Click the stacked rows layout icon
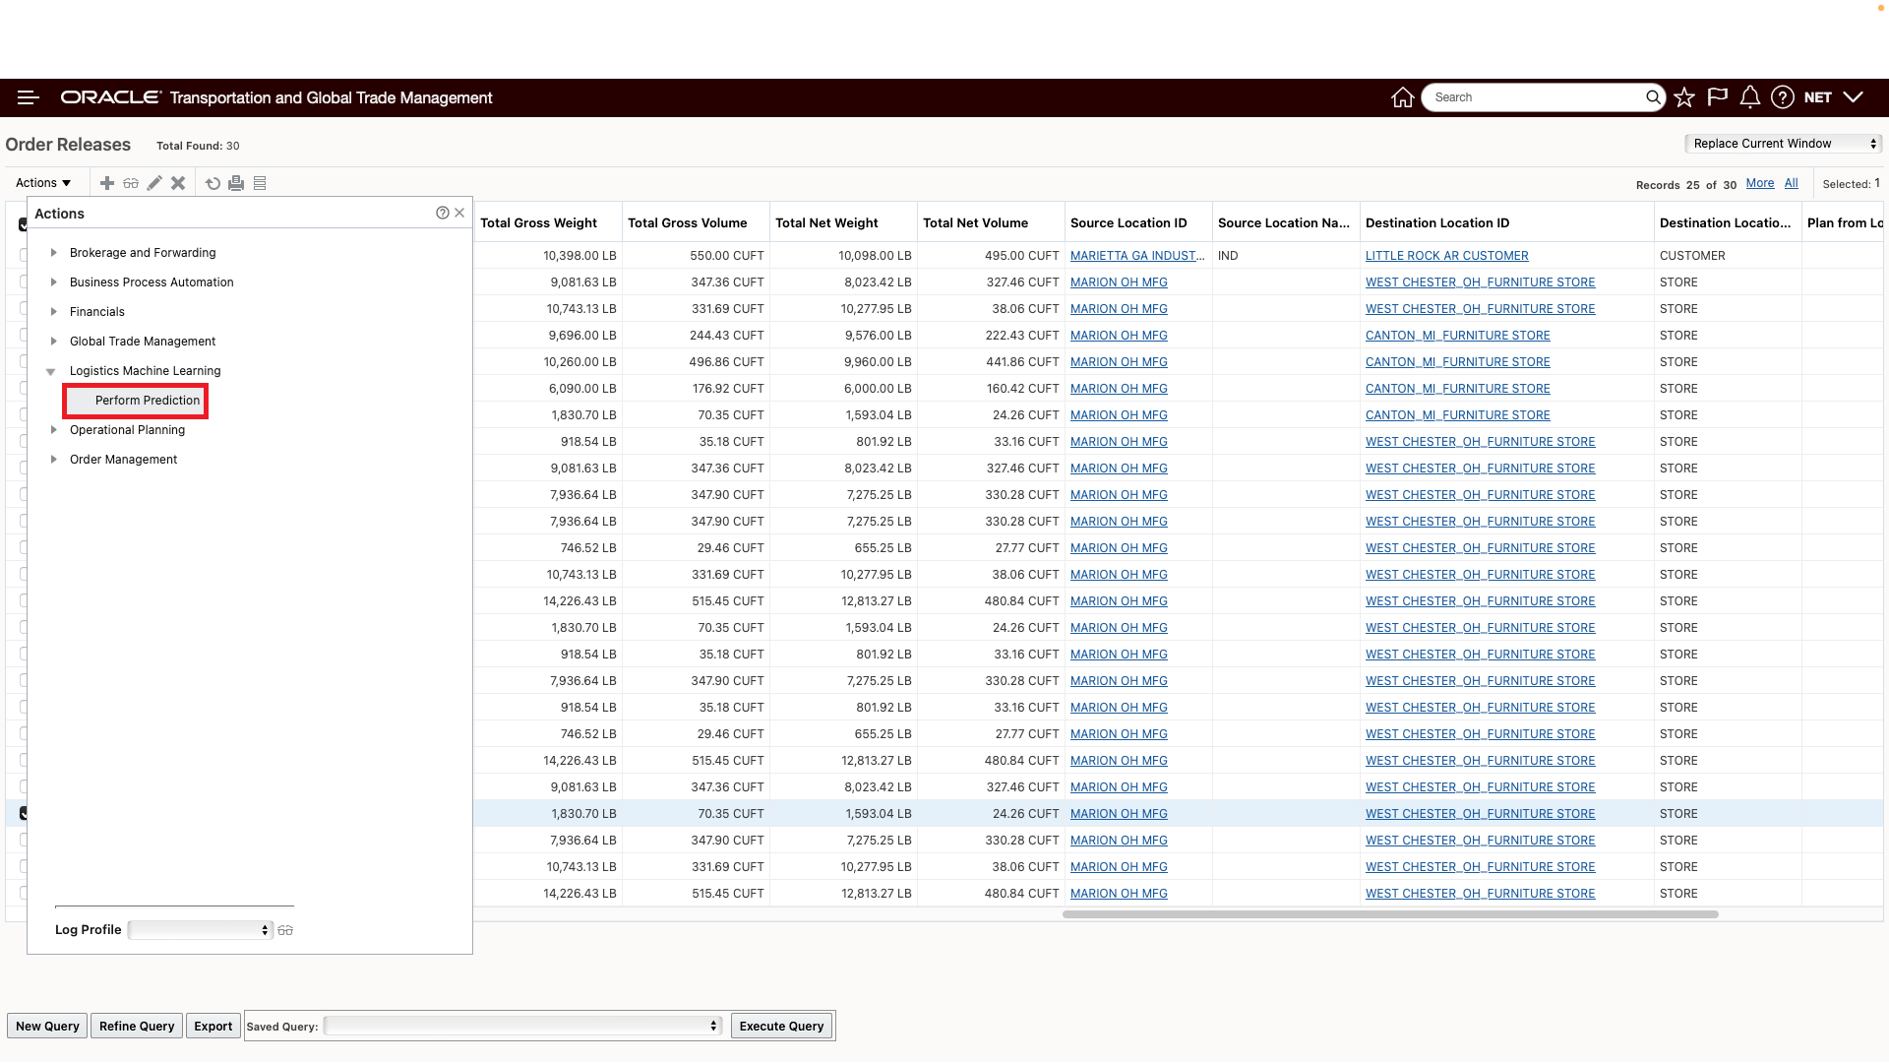The width and height of the screenshot is (1889, 1063). (x=260, y=183)
